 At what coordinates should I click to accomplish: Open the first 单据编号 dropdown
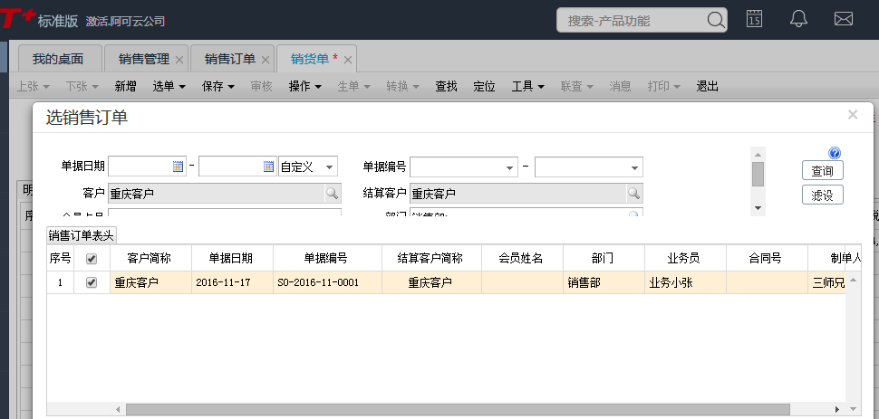(509, 167)
